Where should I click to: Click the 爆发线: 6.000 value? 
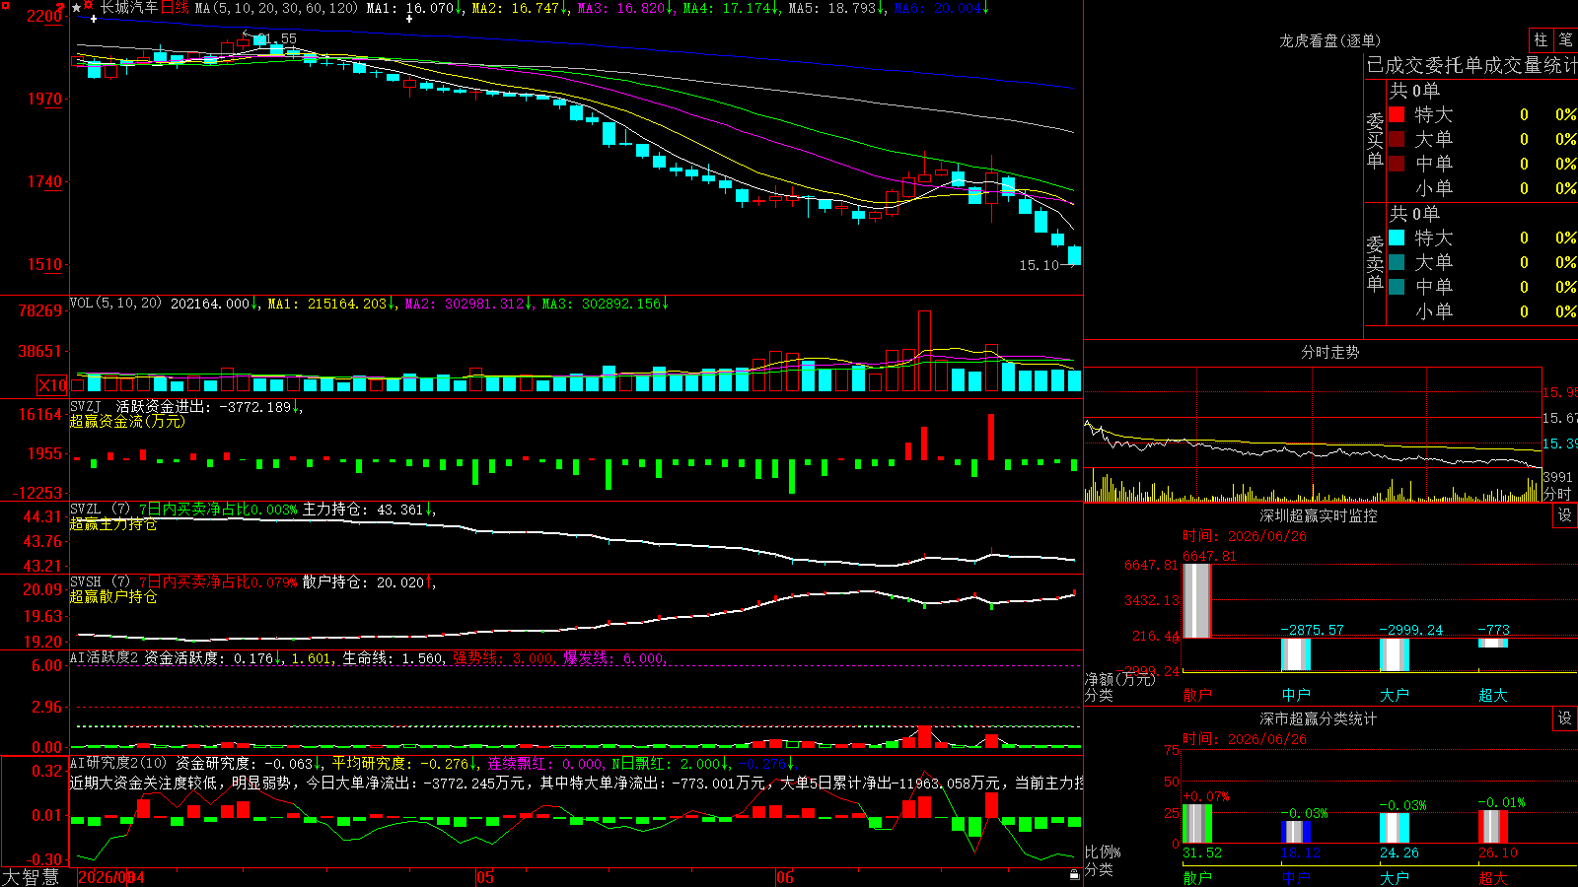[x=614, y=657]
